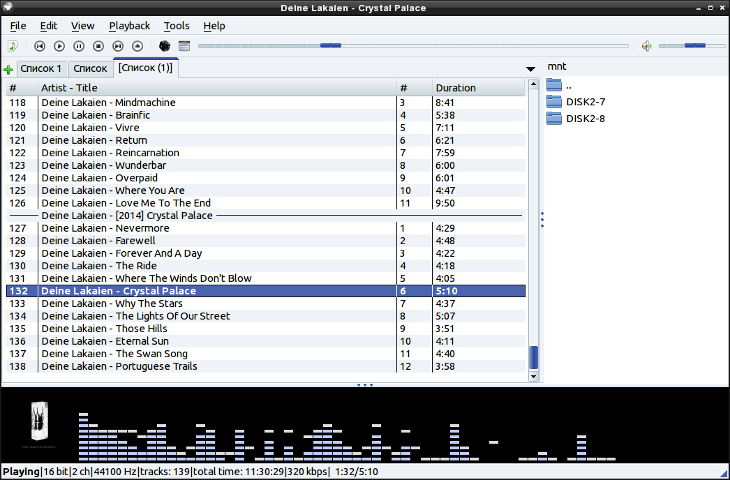The width and height of the screenshot is (730, 480).
Task: Stop playback with the stop button
Action: tap(98, 46)
